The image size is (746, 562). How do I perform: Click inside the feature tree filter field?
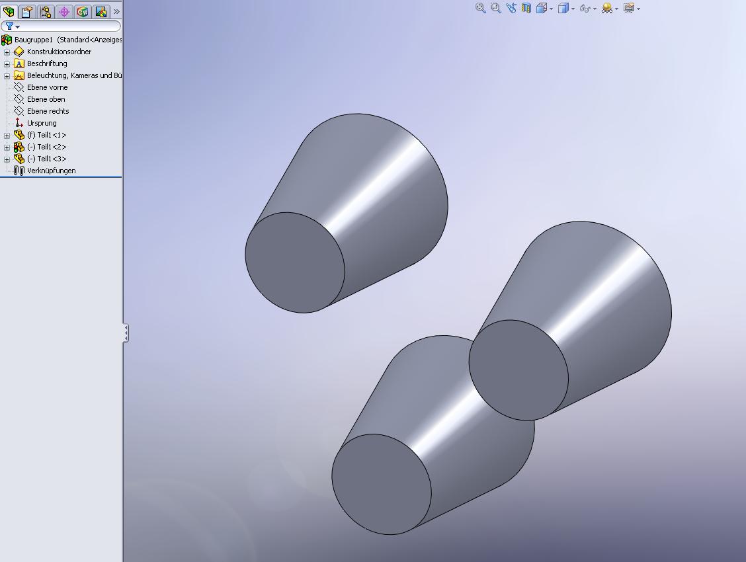(x=61, y=26)
